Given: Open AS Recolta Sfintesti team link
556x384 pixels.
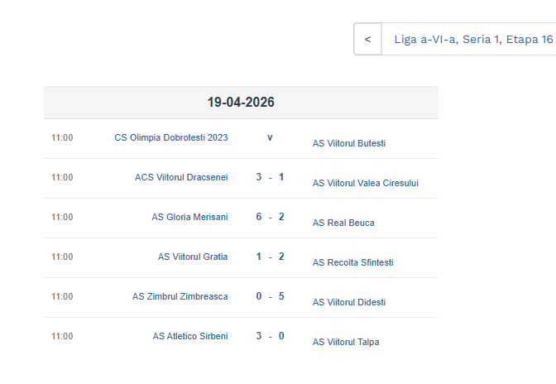Looking at the screenshot, I should [353, 262].
